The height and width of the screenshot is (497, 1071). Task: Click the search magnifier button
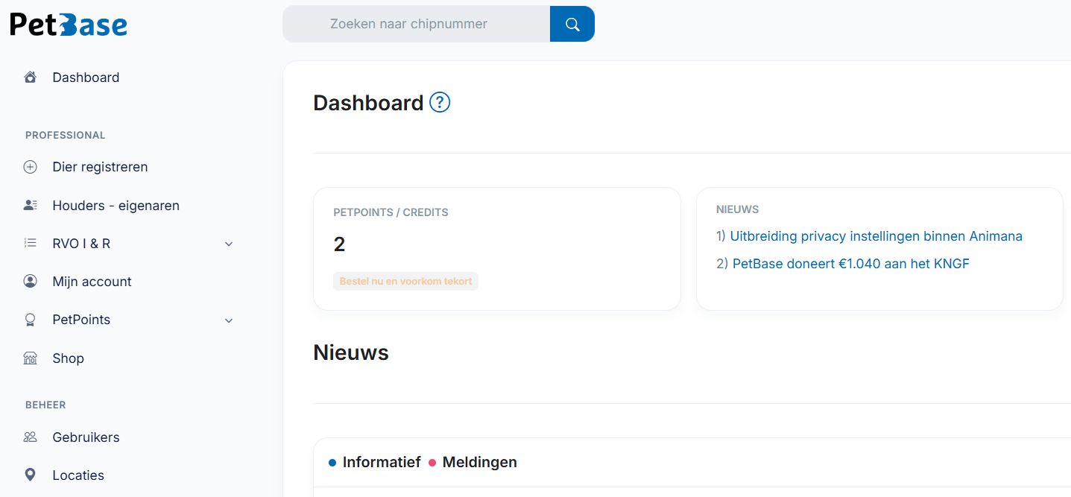pos(572,23)
